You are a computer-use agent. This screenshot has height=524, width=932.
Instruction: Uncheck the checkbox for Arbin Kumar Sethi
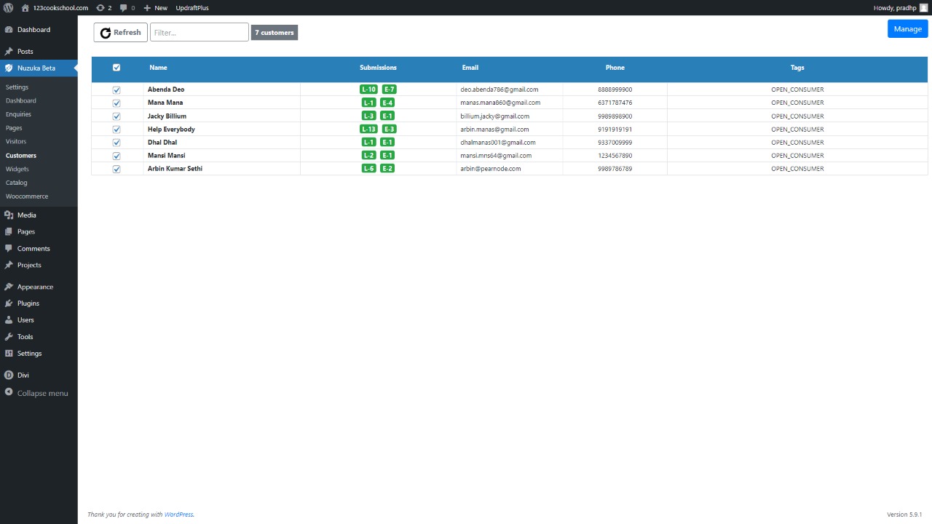[116, 169]
